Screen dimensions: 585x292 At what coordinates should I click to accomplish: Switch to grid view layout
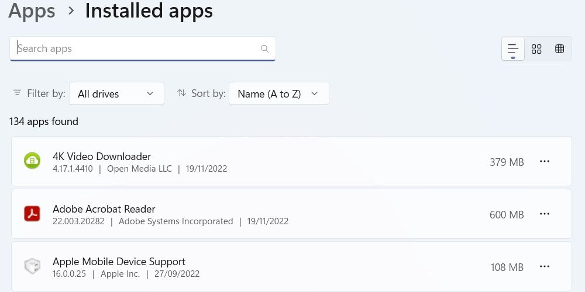pos(536,49)
